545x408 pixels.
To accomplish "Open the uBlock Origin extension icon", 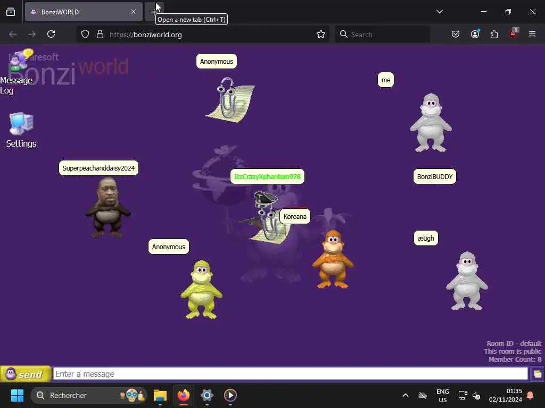I will point(514,33).
